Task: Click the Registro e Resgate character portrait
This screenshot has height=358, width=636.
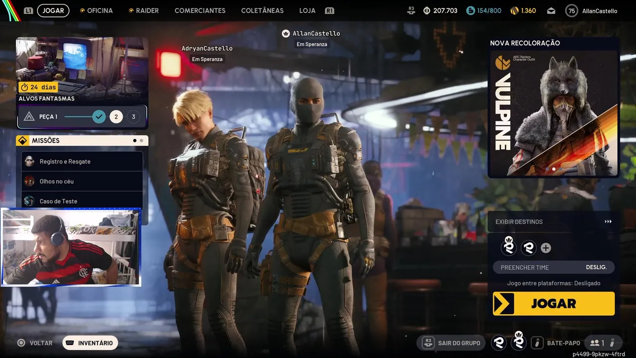Action: [30, 162]
